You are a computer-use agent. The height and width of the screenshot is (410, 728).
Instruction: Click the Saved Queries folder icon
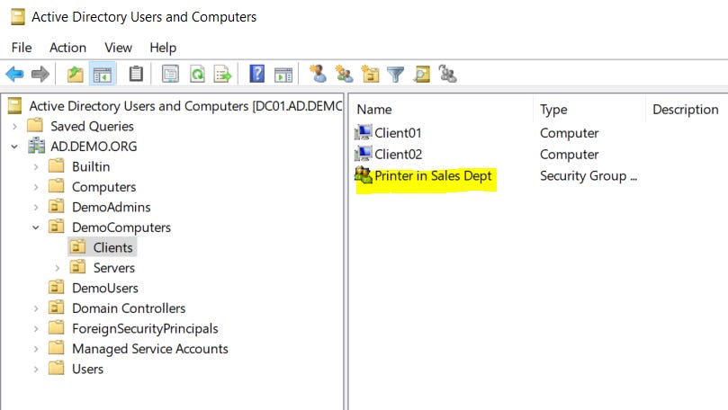point(35,126)
